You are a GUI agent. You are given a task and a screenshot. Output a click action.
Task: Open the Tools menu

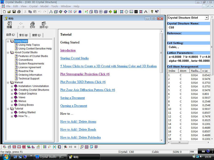coord(55,6)
